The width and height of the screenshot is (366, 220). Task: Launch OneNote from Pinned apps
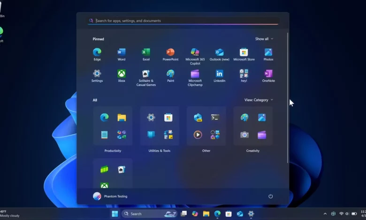coord(268,76)
